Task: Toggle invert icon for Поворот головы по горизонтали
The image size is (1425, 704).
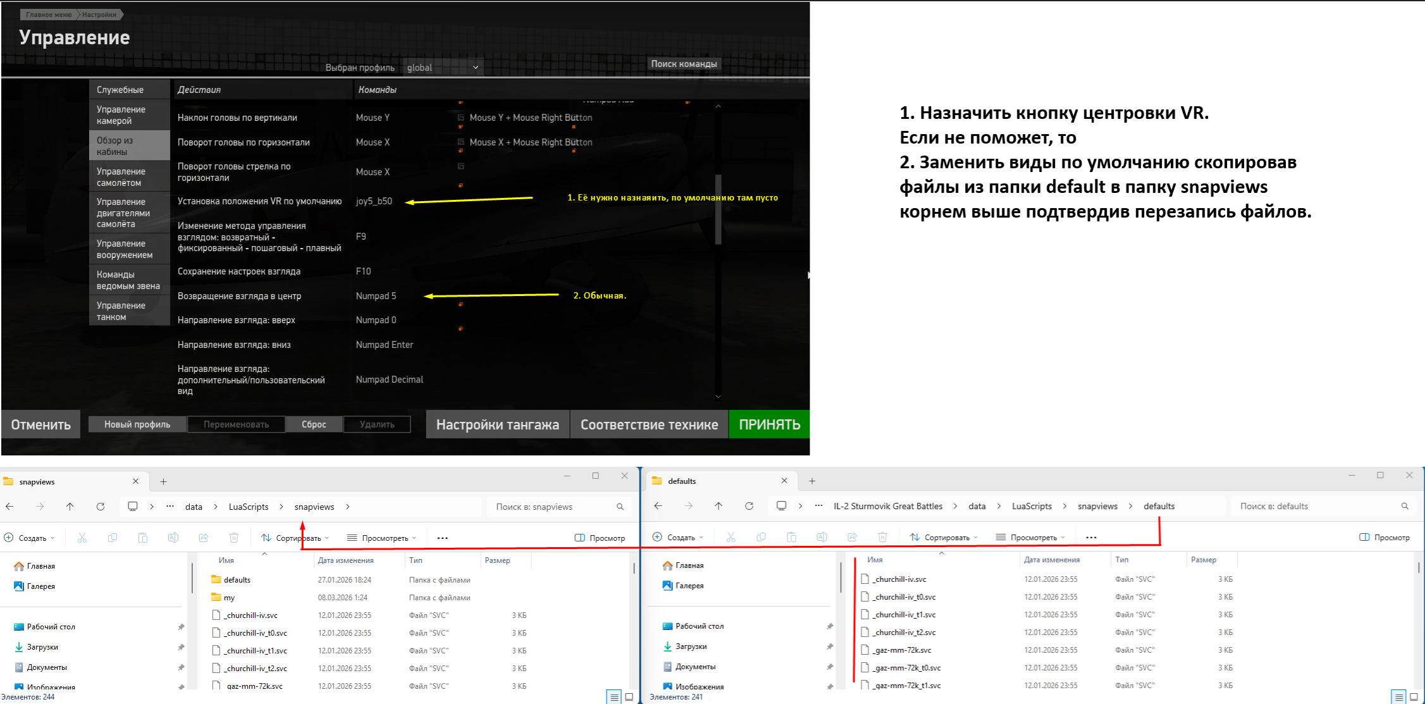Action: (x=461, y=142)
